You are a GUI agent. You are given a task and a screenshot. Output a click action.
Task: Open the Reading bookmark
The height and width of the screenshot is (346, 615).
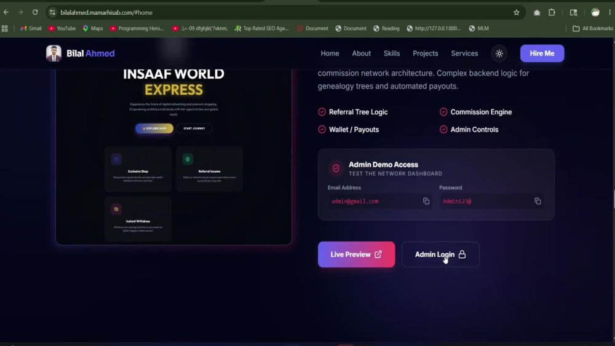click(x=386, y=29)
